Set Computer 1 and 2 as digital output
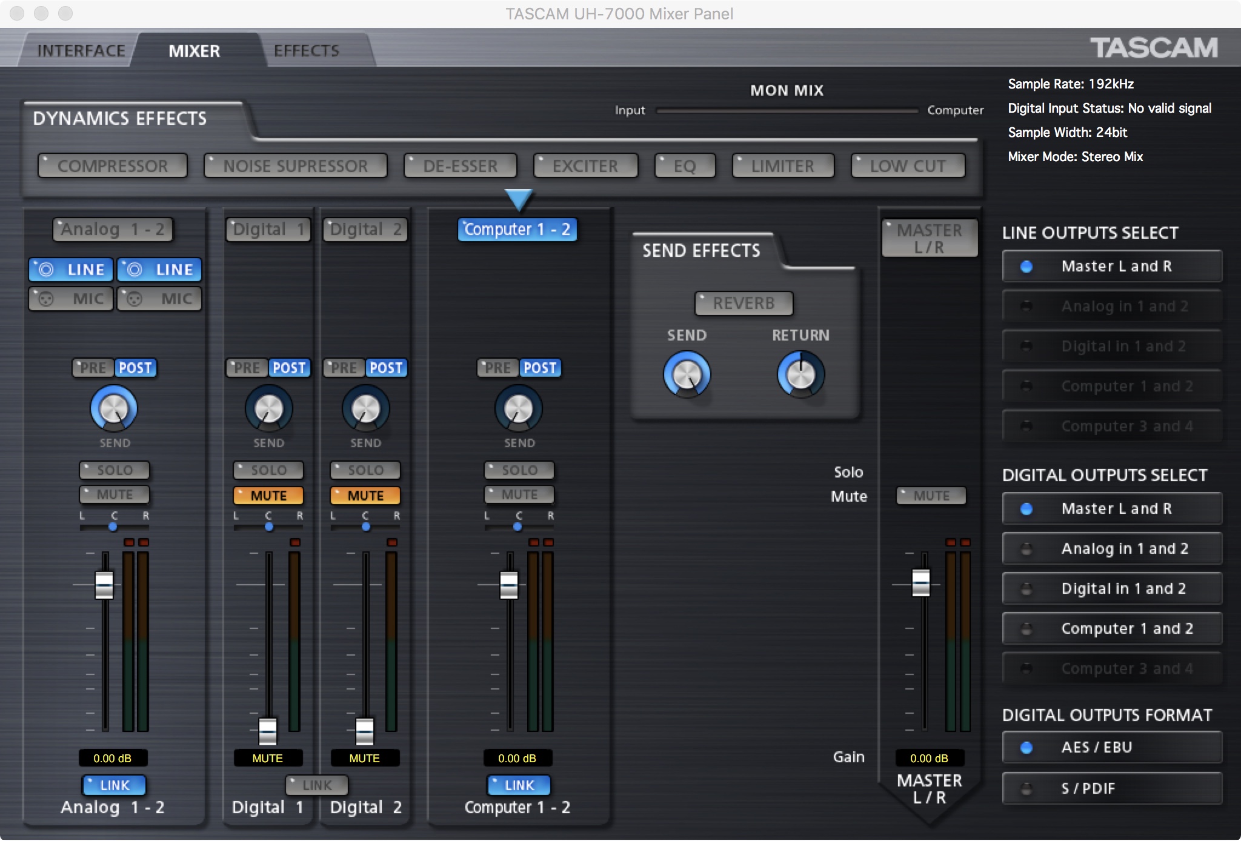 [x=1112, y=628]
